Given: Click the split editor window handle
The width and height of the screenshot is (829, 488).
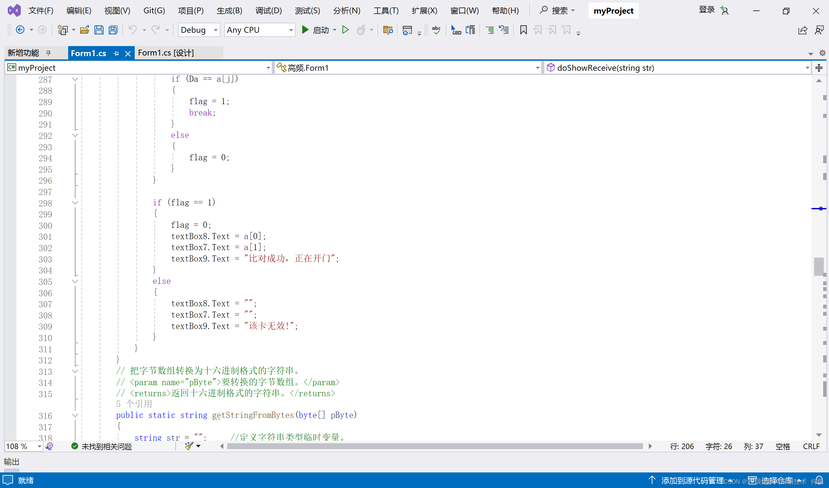Looking at the screenshot, I should coord(819,68).
